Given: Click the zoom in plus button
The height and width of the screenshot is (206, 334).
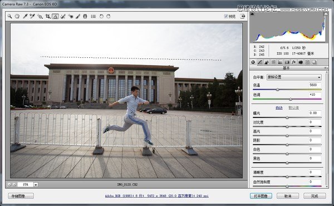Looking at the screenshot, I should 14,184.
